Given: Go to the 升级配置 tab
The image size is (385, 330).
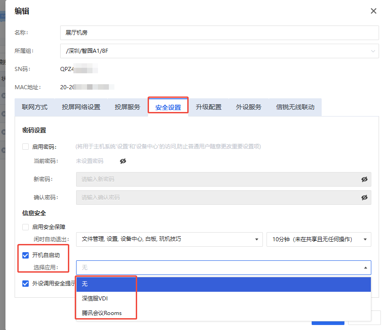Looking at the screenshot, I should pyautogui.click(x=209, y=107).
